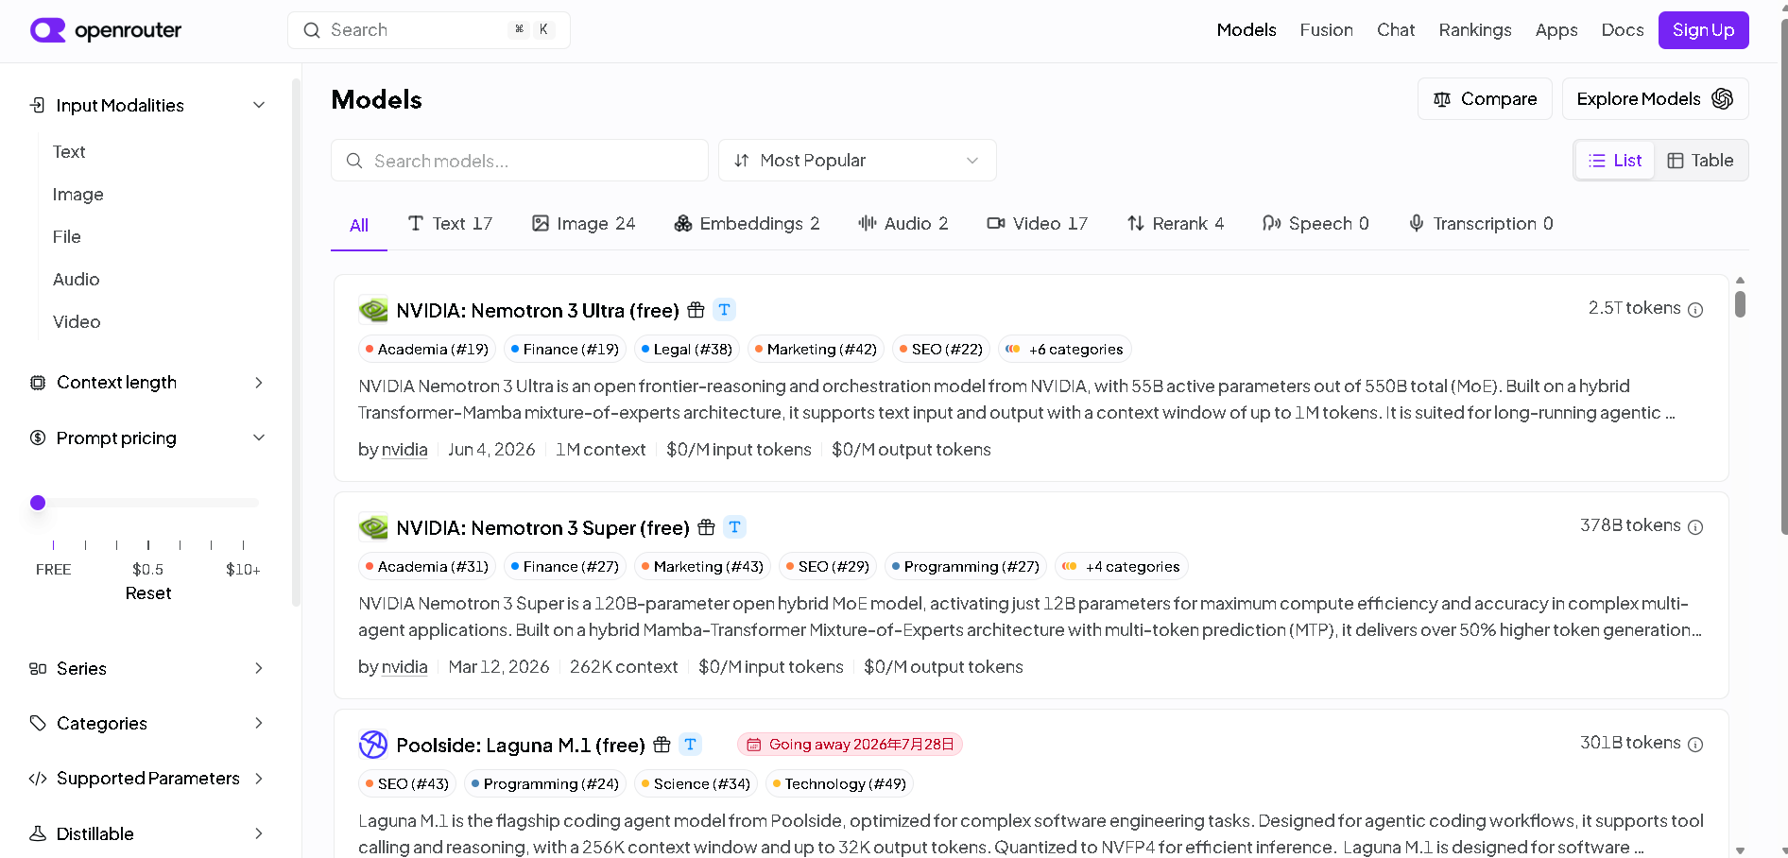Image resolution: width=1788 pixels, height=858 pixels.
Task: Click the gift icon next to Nemotron 3 Ultra
Action: pos(696,310)
